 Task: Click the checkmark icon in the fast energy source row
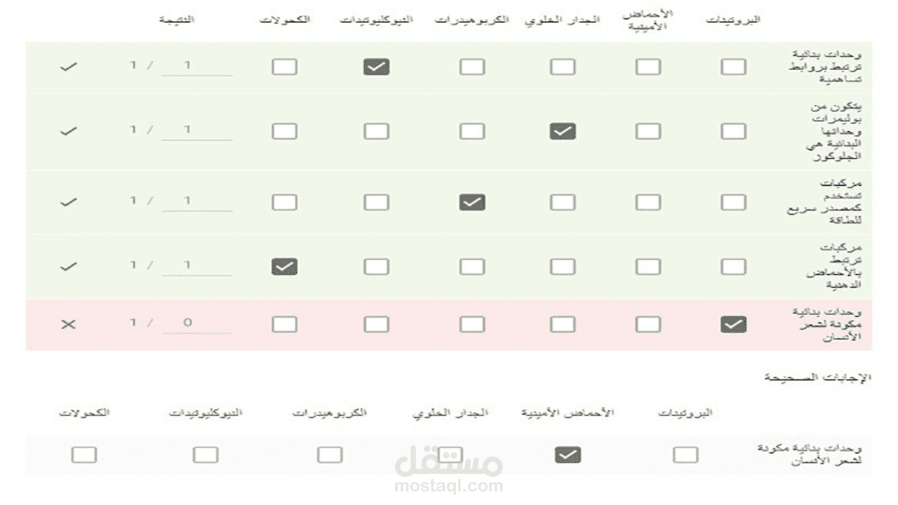pyautogui.click(x=69, y=202)
